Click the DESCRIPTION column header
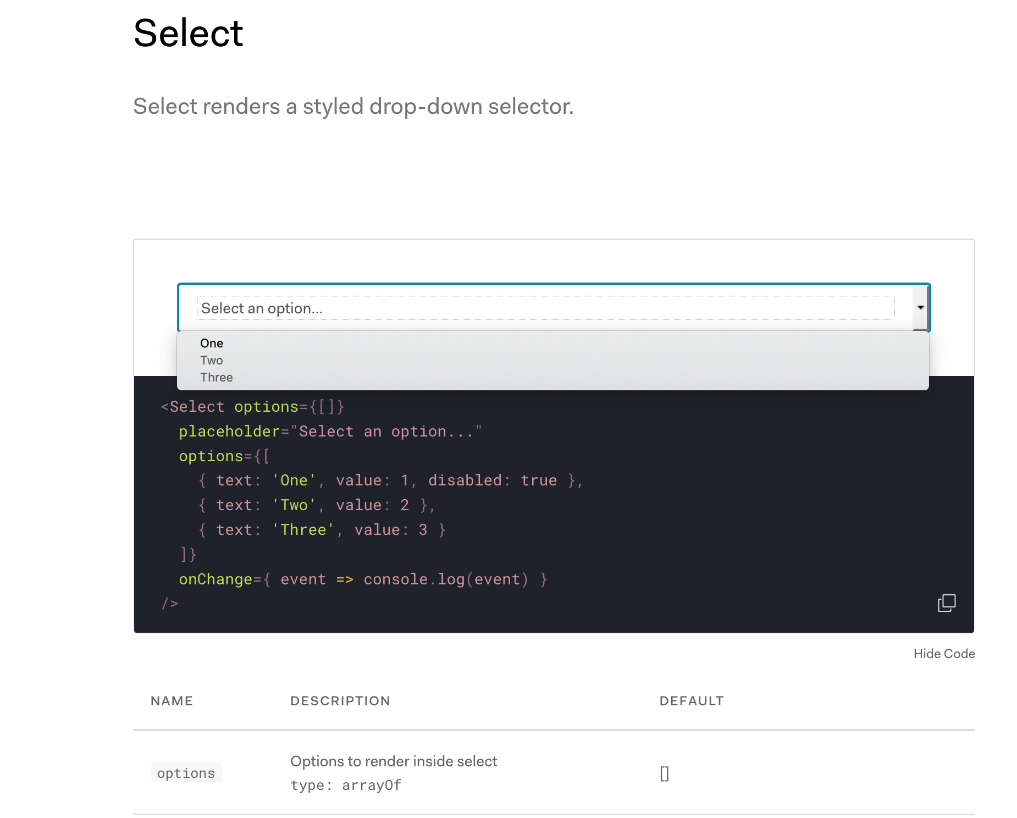 (340, 700)
